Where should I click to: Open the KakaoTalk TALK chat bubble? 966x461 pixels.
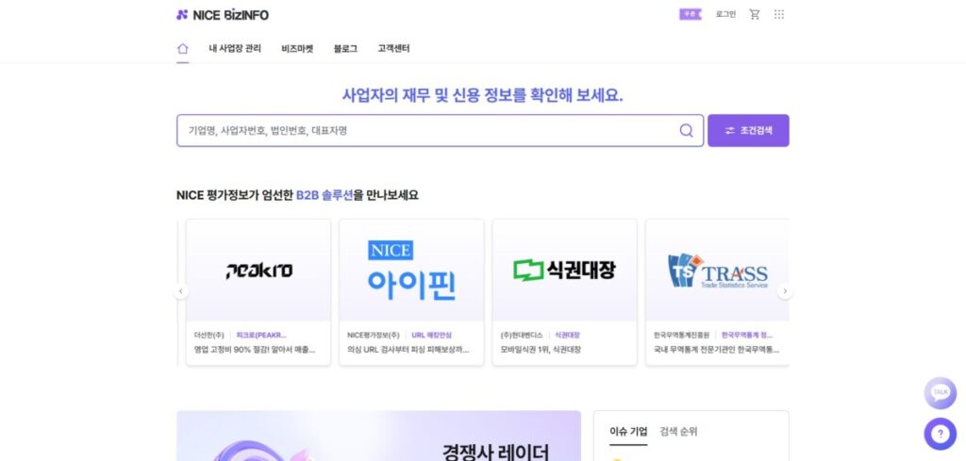[940, 393]
